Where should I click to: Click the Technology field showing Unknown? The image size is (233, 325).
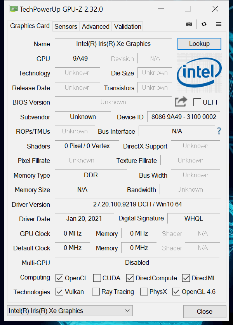point(77,73)
